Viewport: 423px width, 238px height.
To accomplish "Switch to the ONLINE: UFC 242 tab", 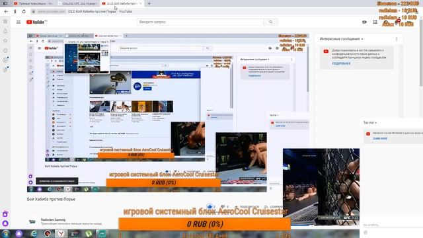I will [x=78, y=3].
